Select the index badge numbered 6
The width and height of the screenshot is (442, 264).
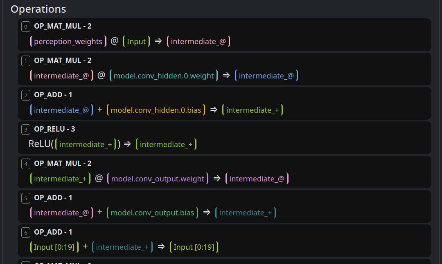26,233
